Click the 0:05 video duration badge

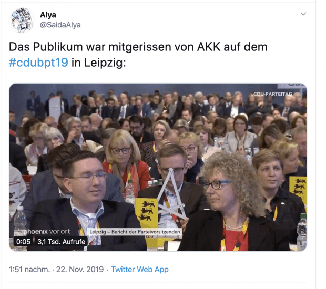(23, 242)
